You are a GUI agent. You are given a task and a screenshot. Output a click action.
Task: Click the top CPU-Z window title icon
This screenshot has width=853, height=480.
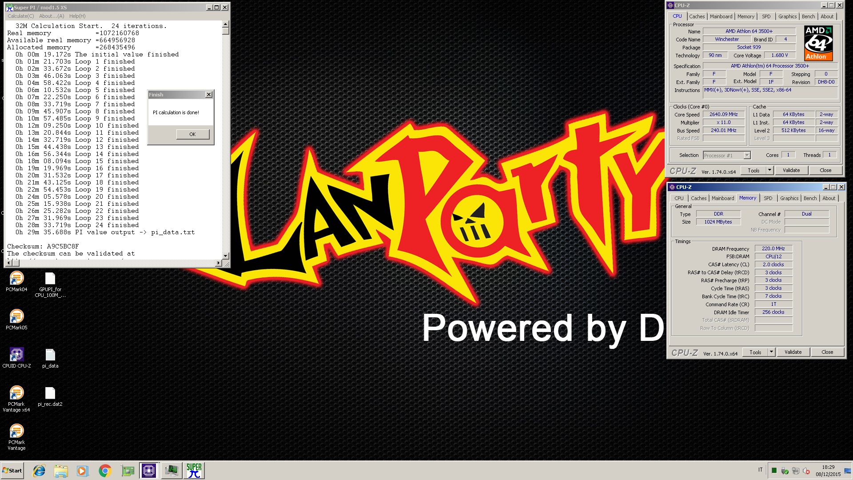[x=670, y=5]
